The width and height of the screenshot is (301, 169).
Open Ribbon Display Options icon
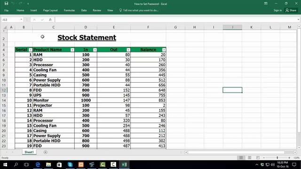[266, 3]
